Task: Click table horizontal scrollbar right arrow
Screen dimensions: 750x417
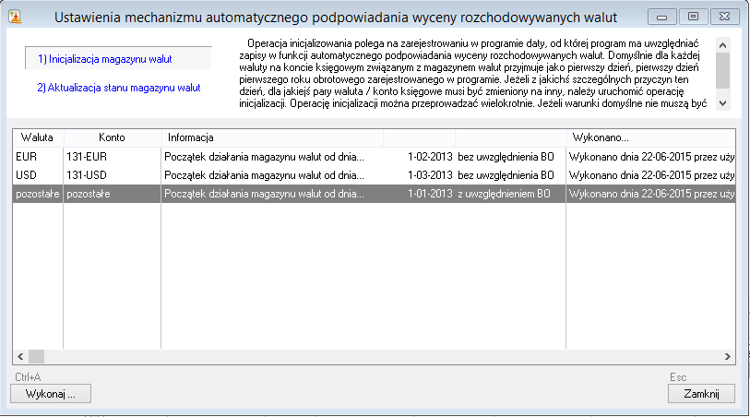Action: (x=728, y=356)
